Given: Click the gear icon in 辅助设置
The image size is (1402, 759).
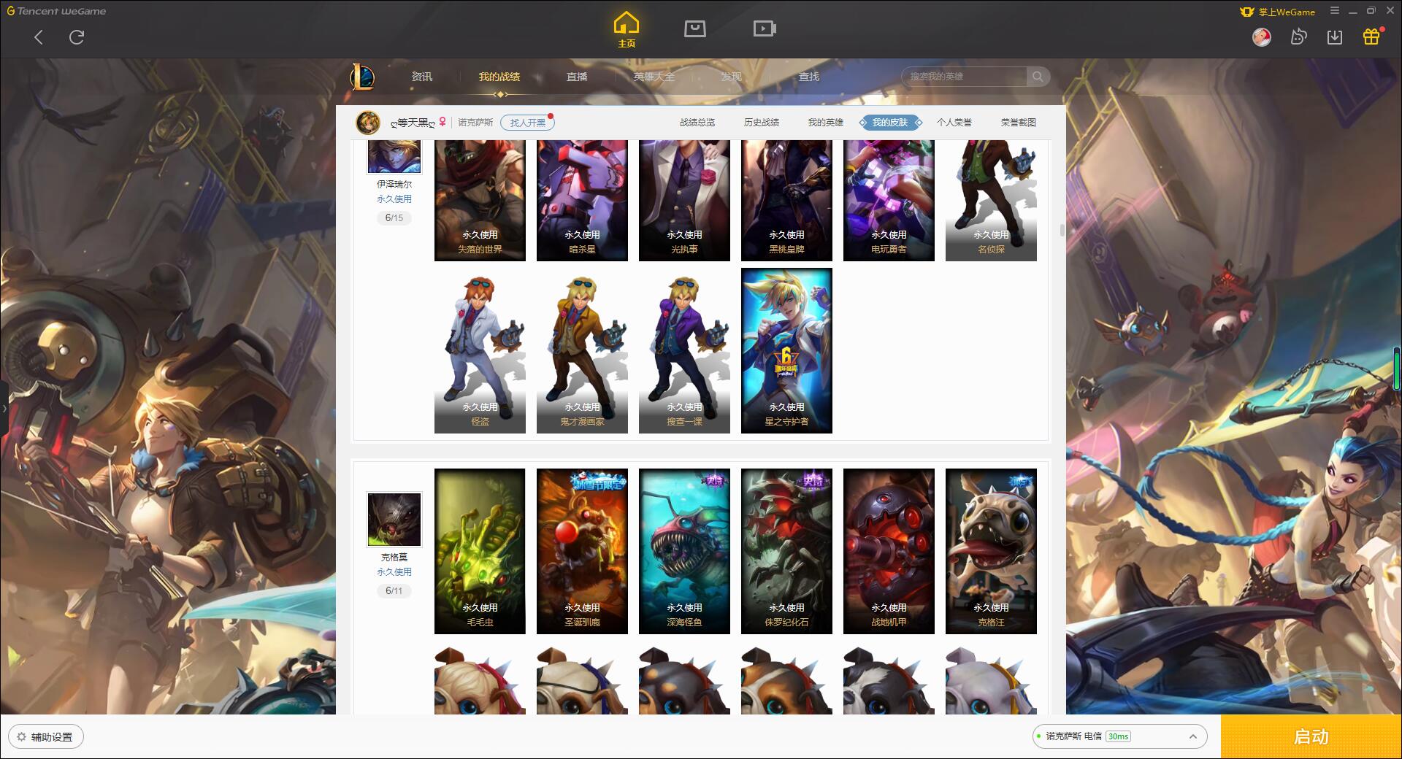Looking at the screenshot, I should point(21,737).
